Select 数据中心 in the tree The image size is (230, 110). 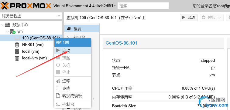(x=20, y=25)
